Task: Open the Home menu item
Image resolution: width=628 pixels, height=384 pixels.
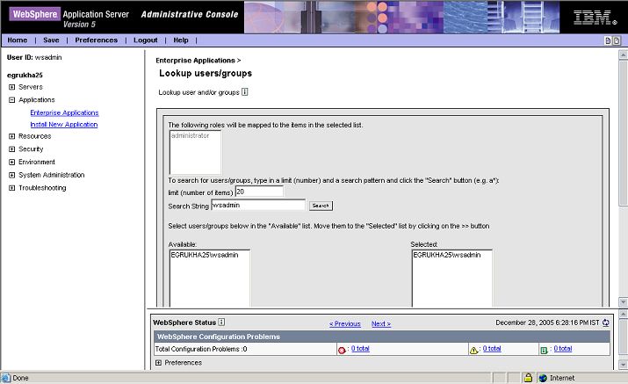Action: [x=18, y=40]
